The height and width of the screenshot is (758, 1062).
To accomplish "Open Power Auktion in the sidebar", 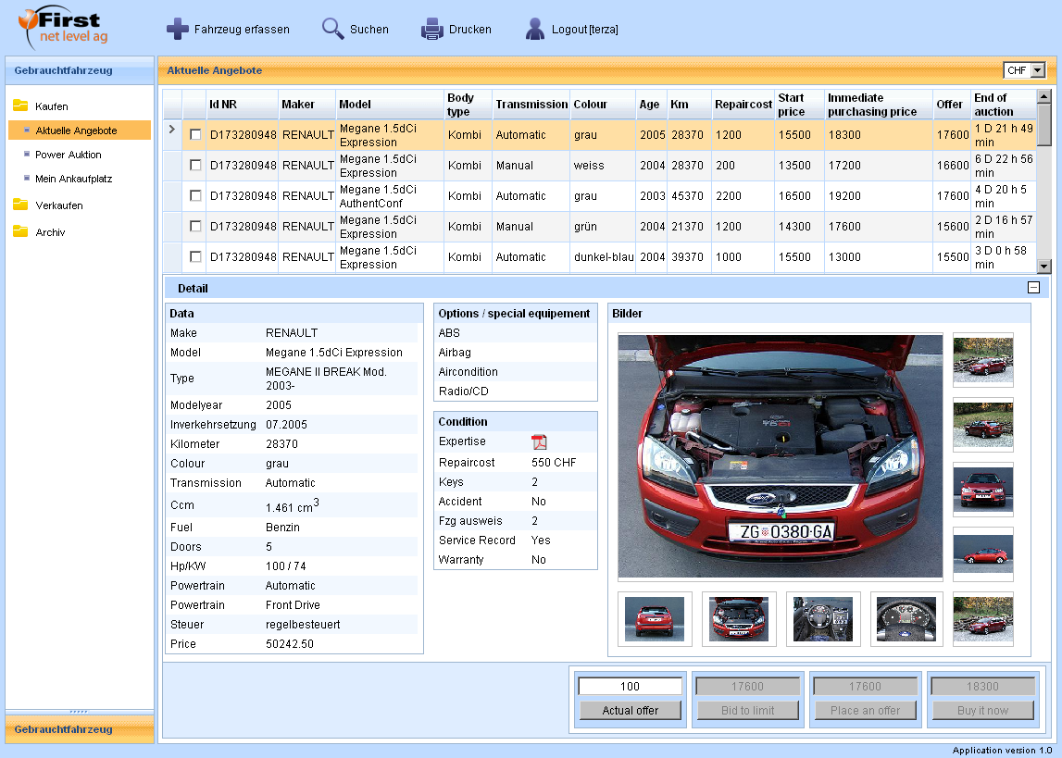I will point(69,155).
